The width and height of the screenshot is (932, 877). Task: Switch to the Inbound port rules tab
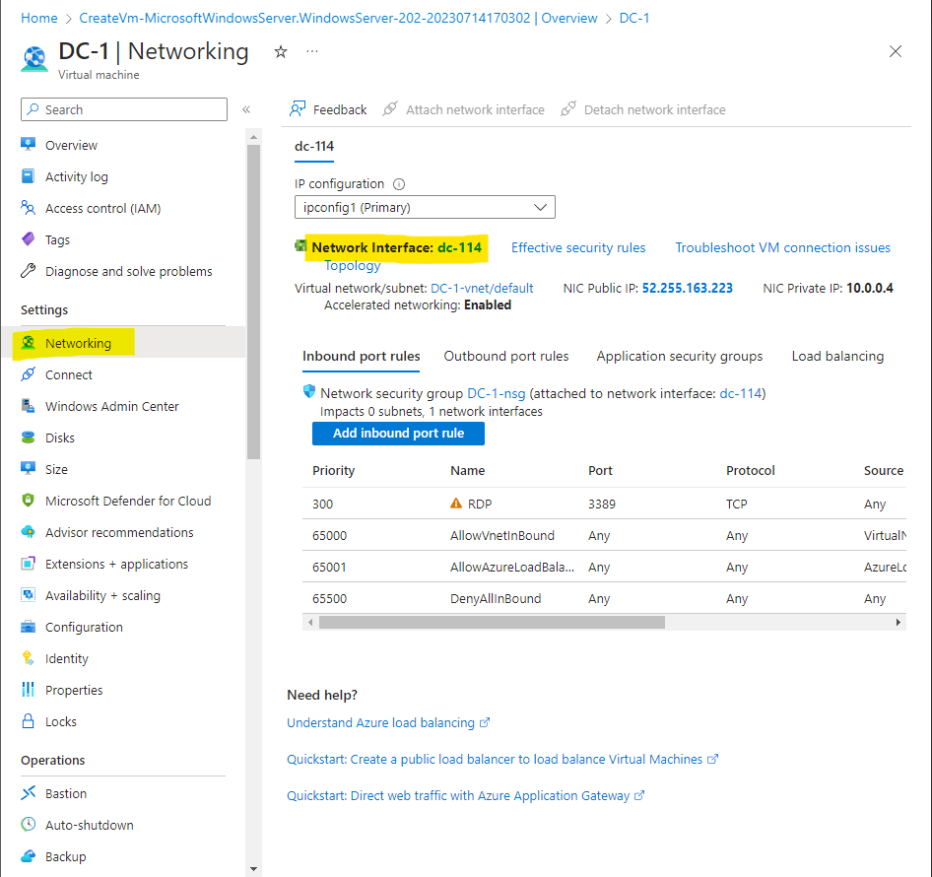(x=361, y=356)
